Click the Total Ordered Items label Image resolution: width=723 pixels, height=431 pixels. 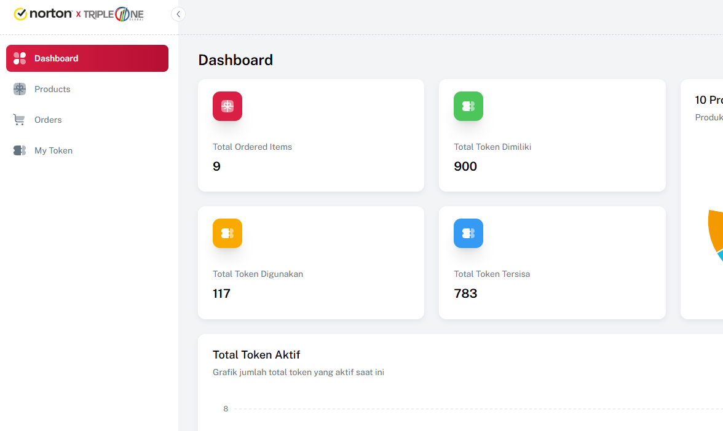252,147
